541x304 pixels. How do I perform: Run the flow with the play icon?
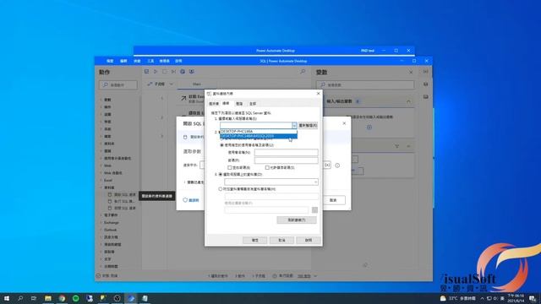pyautogui.click(x=156, y=71)
